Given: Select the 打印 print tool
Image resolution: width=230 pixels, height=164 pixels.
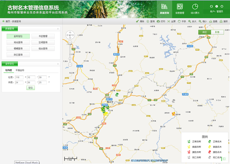Looking at the screenshot, I should (x=161, y=21).
